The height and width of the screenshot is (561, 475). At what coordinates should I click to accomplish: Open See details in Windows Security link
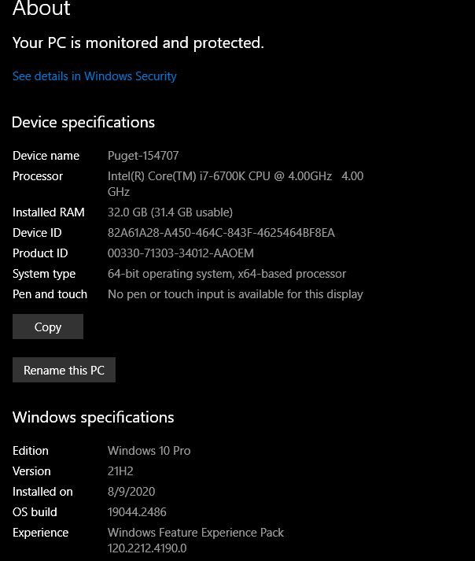(x=94, y=76)
